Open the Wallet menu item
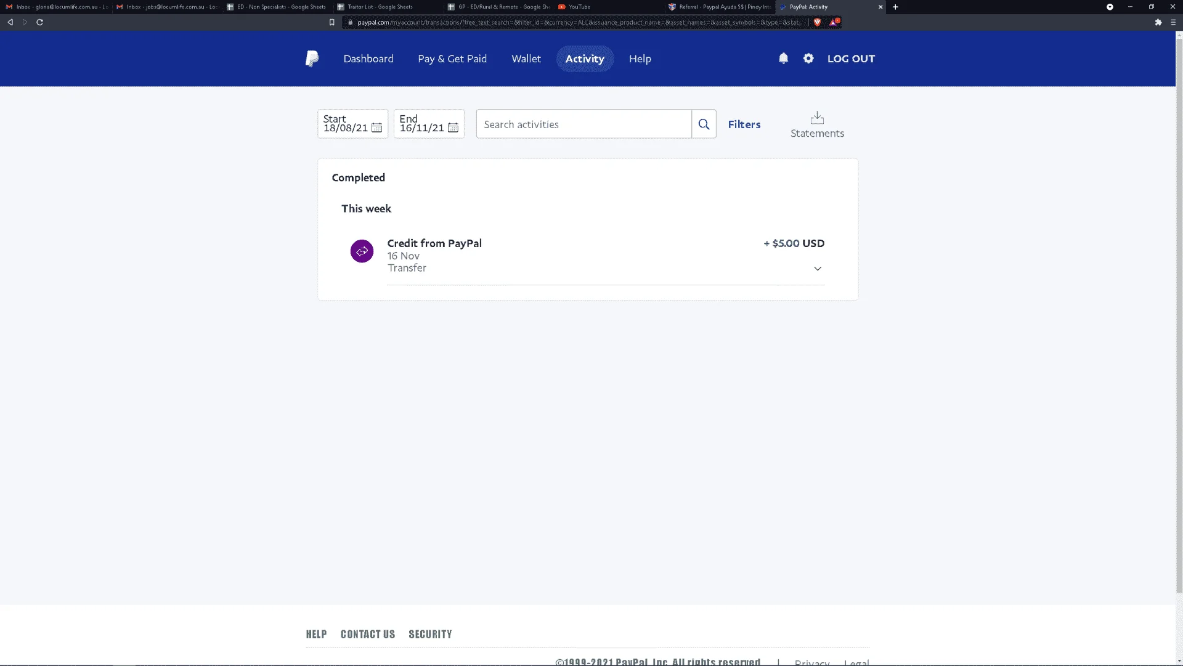Image resolution: width=1183 pixels, height=666 pixels. coord(526,59)
